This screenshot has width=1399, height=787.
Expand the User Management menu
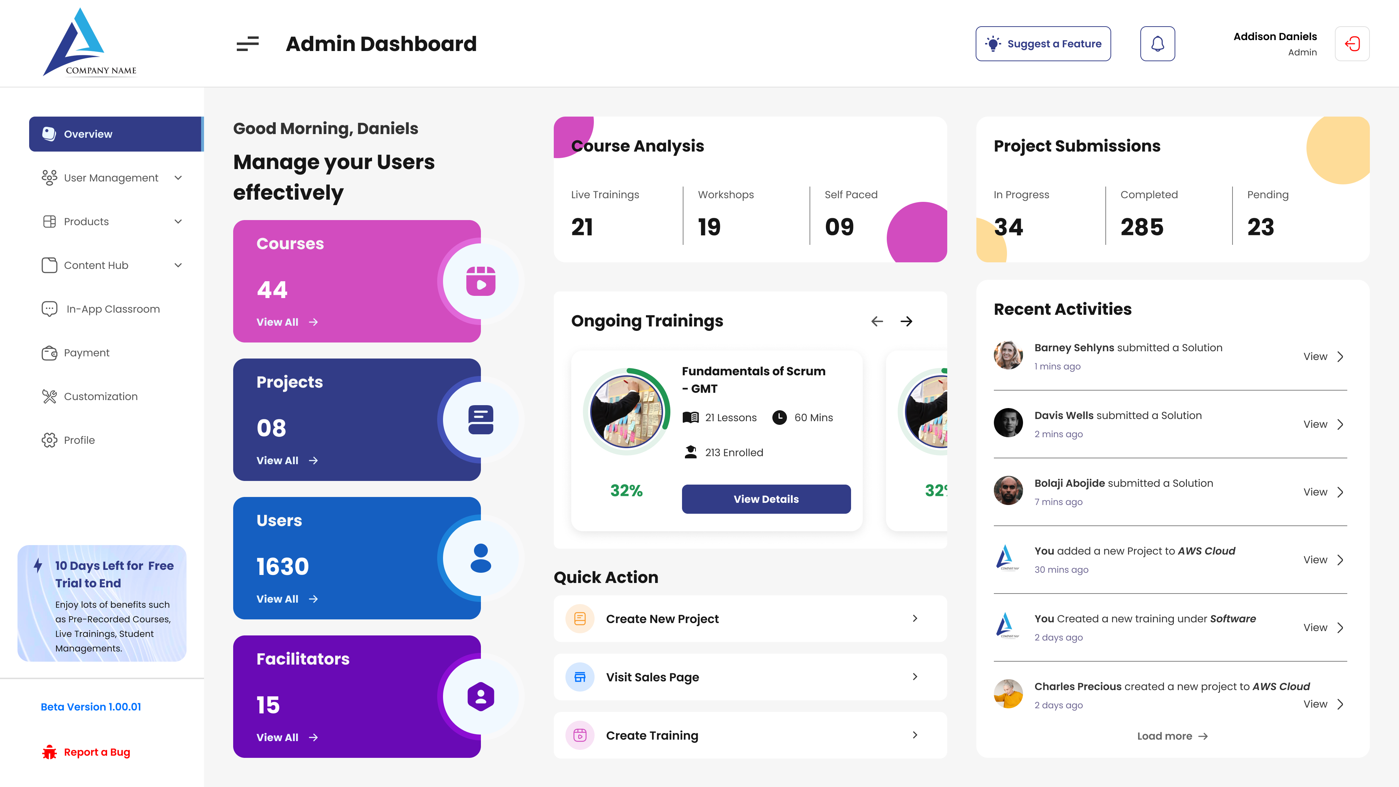click(111, 177)
